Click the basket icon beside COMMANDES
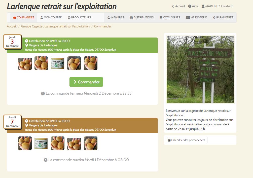This screenshot has width=253, height=178. (x=15, y=17)
